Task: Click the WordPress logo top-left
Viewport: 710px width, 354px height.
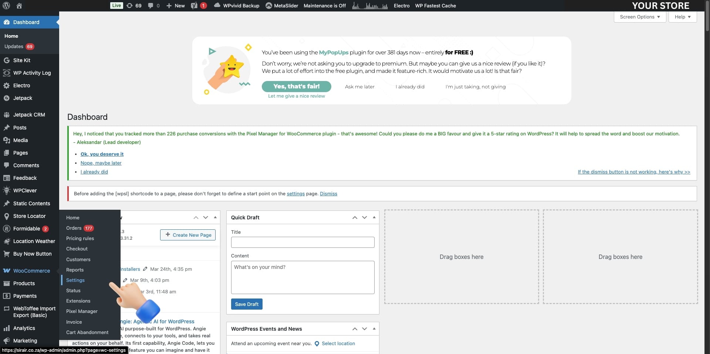Action: point(6,6)
